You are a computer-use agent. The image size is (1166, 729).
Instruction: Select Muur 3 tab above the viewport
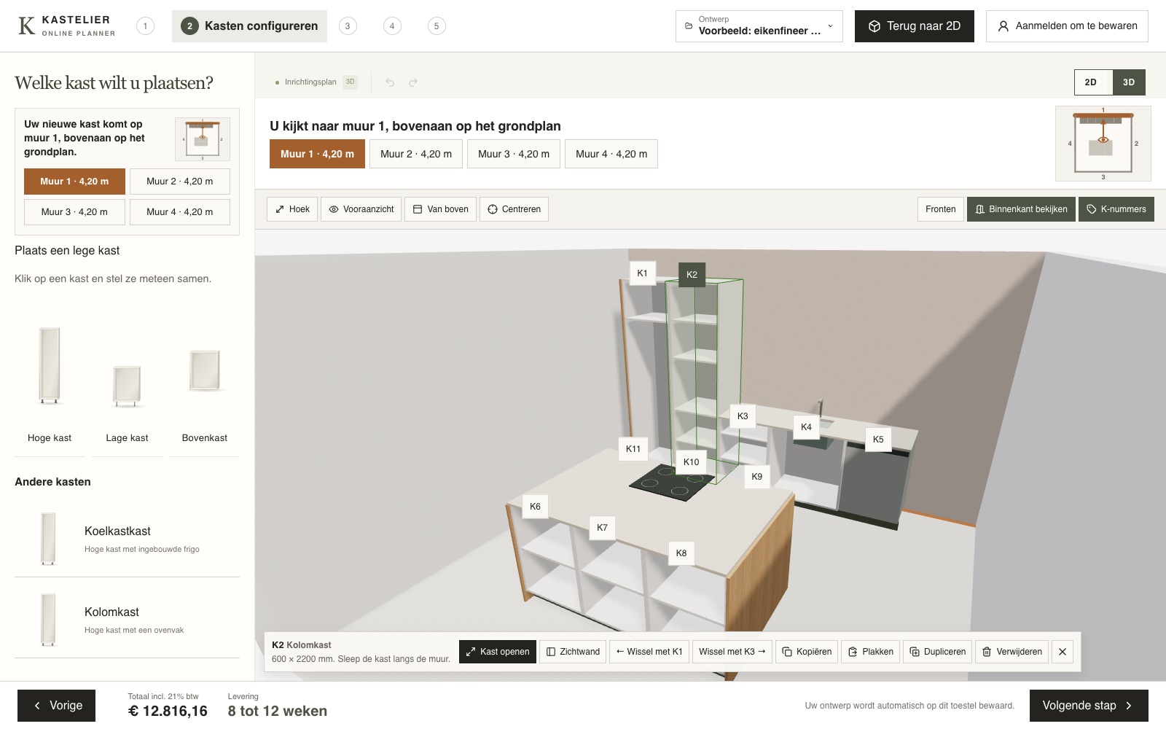click(x=514, y=154)
